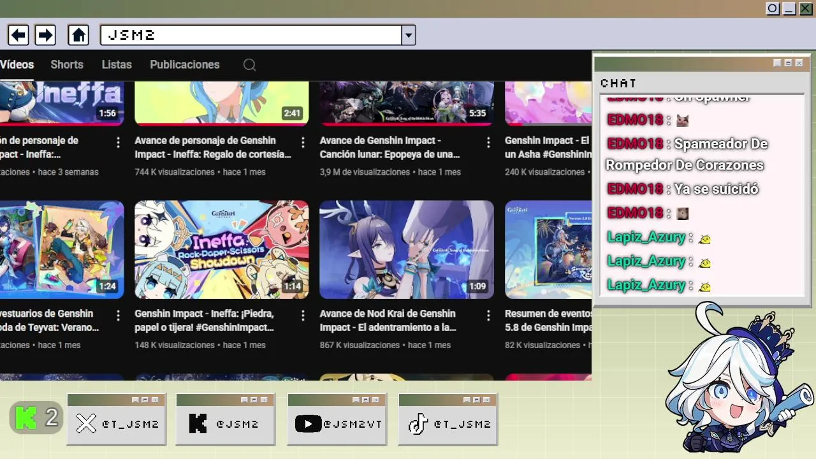Open the Versión 5.8 event summary thumbnail
The width and height of the screenshot is (816, 459).
point(548,250)
